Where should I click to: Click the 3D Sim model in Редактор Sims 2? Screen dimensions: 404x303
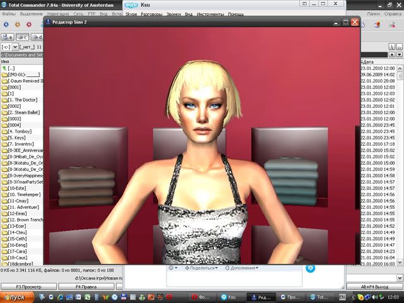(x=202, y=165)
